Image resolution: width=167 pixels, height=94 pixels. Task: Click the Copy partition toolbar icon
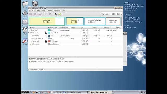click(46, 14)
